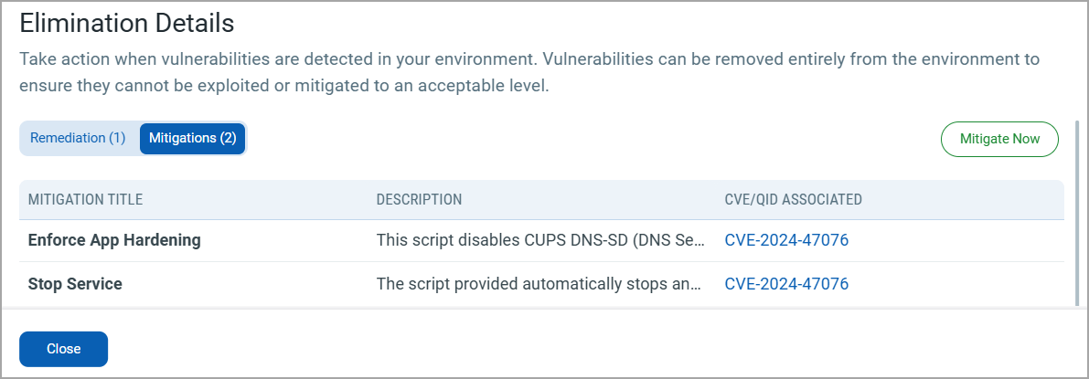Sort by the Mitigation Title column header
Screen dimensions: 1089x379
click(85, 199)
